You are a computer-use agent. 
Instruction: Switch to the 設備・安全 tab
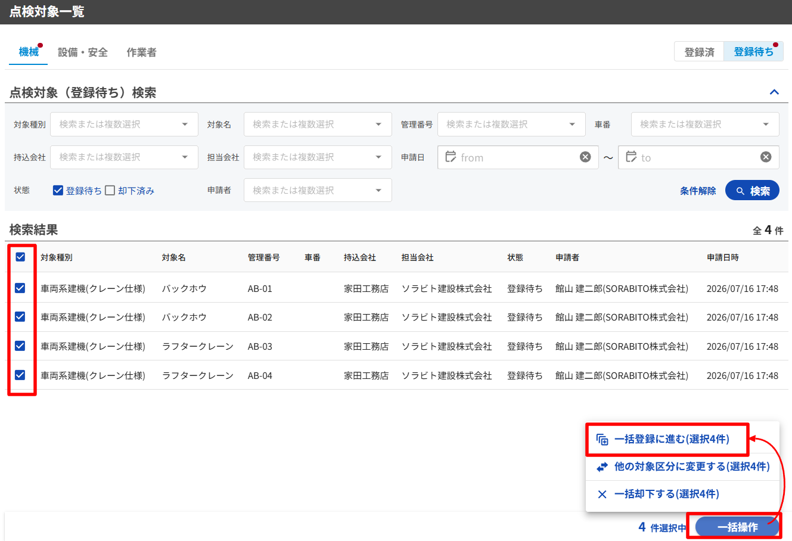(83, 52)
